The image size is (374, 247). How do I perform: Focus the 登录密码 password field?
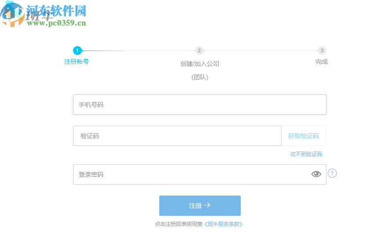tap(200, 174)
